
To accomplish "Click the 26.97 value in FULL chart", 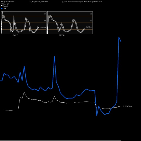I will click(88, 27).
